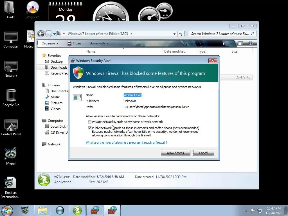The image size is (288, 216).
Task: Switch to the second firewall alert taskbar button
Action: (112, 210)
